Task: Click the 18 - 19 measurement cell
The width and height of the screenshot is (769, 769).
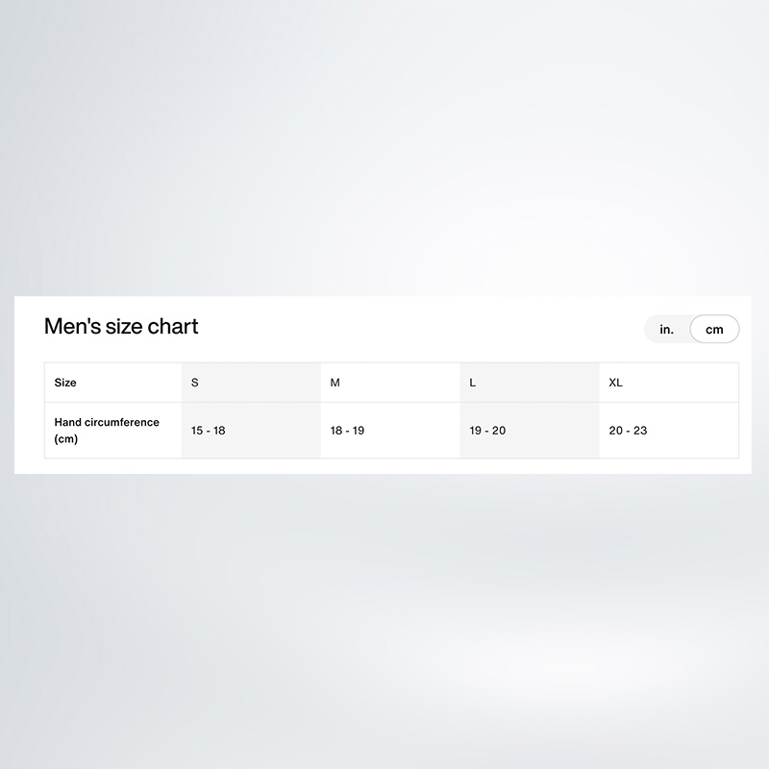Action: coord(390,431)
